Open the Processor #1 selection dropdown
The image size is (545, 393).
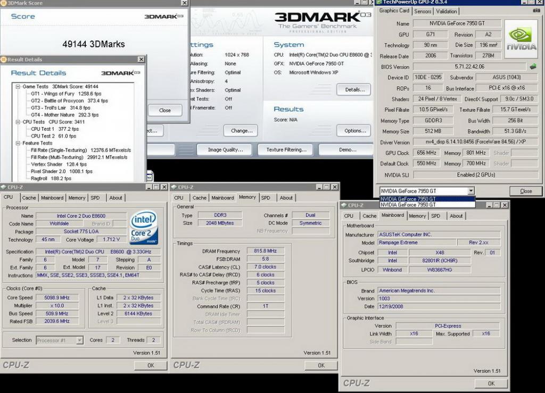tap(80, 340)
